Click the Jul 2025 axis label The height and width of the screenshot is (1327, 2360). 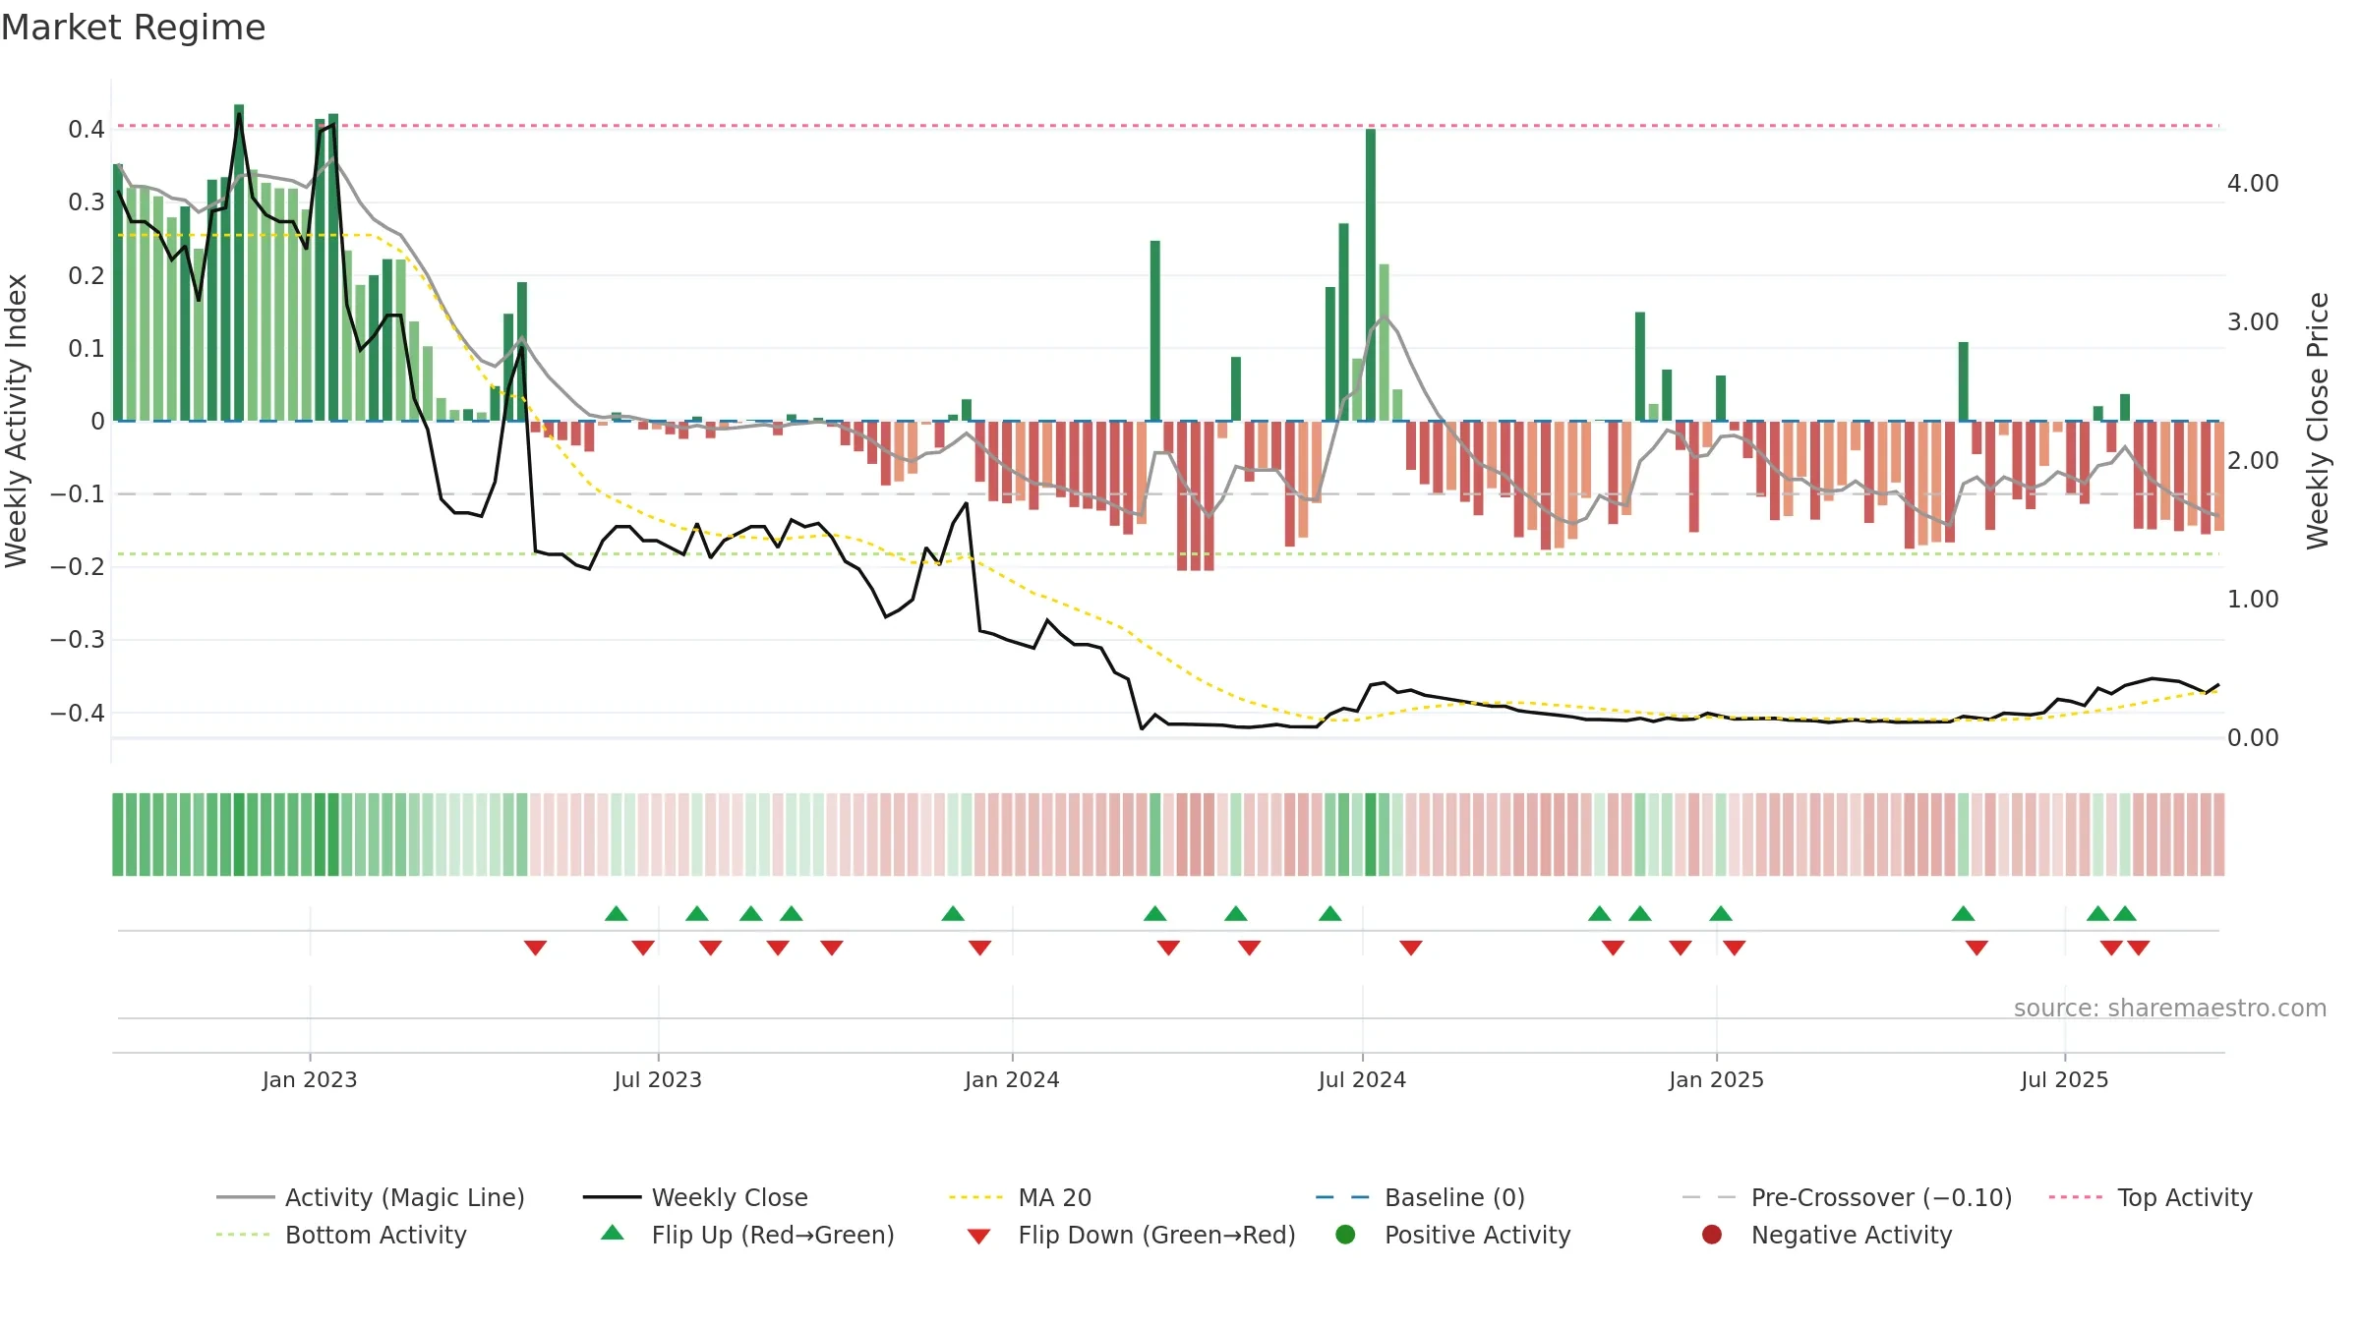click(2064, 1079)
